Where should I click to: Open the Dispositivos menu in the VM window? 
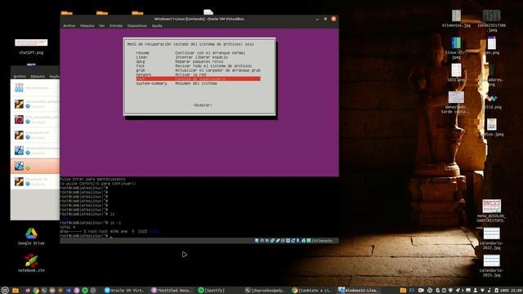(137, 25)
